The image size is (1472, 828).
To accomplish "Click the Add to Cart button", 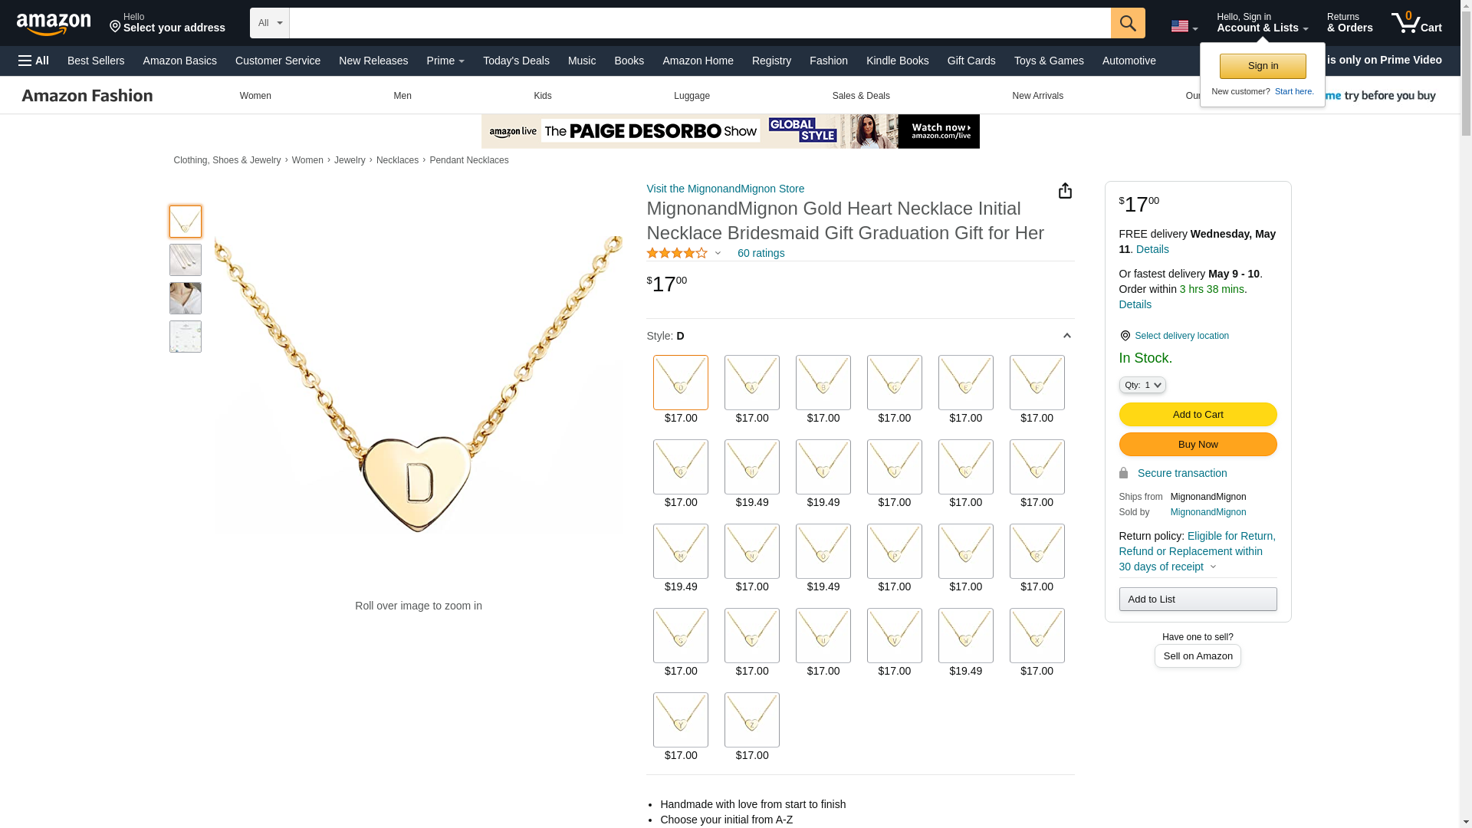I will tap(1198, 415).
